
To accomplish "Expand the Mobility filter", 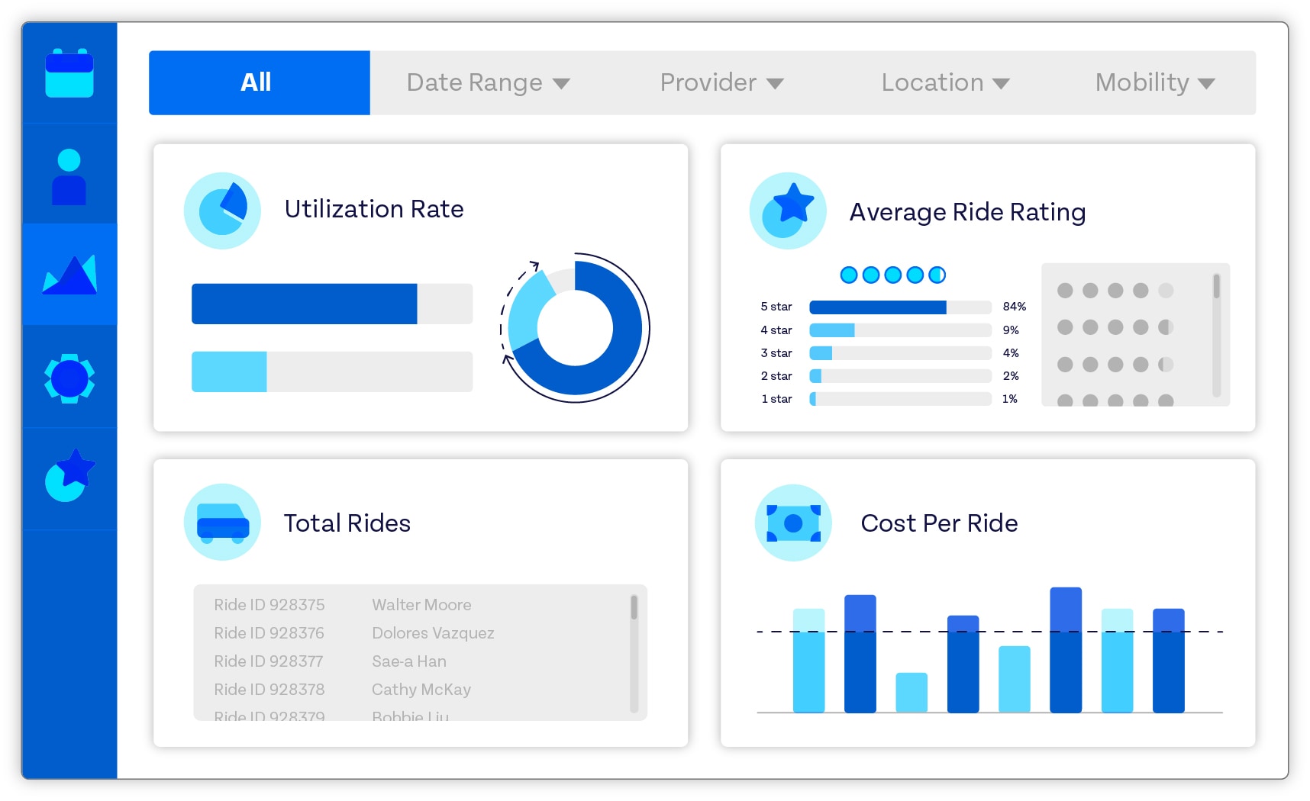I will [x=1153, y=82].
